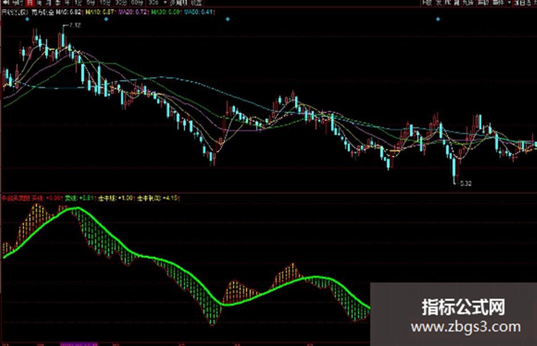
Task: Switch to the 年 yearly period tab
Action: [67, 3]
